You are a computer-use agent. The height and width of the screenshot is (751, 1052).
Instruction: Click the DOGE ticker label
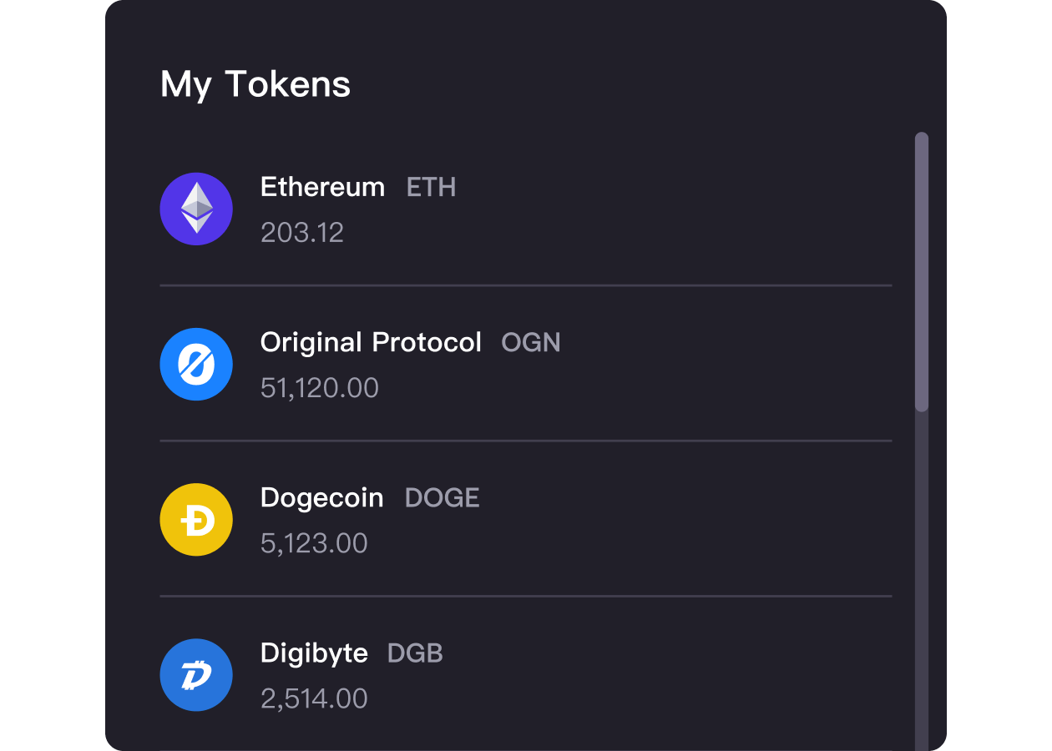(x=442, y=498)
